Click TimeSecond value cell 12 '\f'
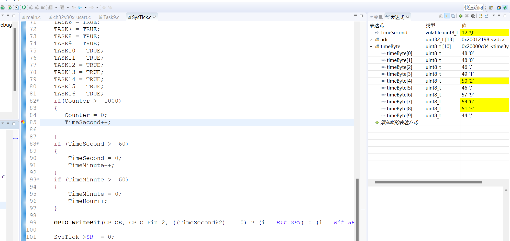 pos(485,32)
